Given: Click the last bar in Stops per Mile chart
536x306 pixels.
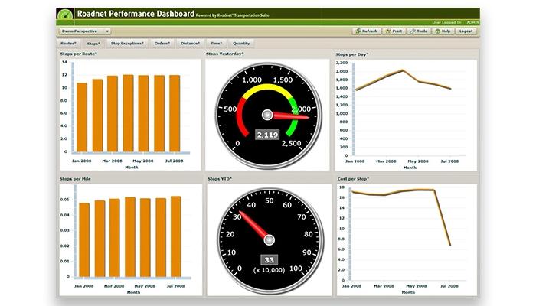Looking at the screenshot, I should click(176, 236).
